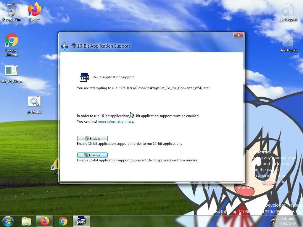Viewport: 303px width, 227px height.
Task: Select the partially hidden BS desktop shortcut
Action: [x=55, y=166]
